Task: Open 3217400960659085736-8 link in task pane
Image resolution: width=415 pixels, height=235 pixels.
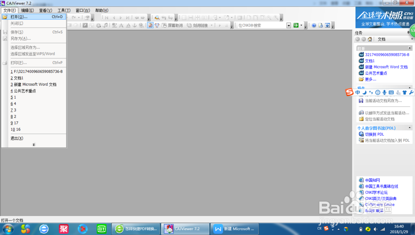Action: (x=387, y=54)
